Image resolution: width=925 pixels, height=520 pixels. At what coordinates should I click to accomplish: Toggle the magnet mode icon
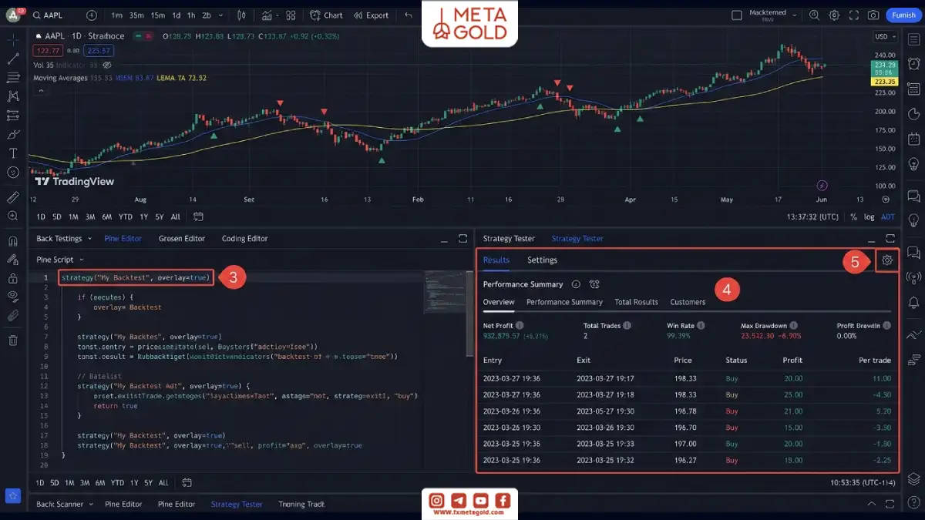(x=12, y=240)
